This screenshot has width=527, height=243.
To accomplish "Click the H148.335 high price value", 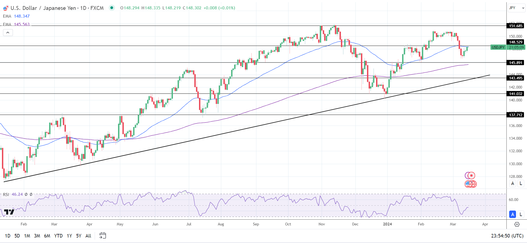I will pos(151,8).
